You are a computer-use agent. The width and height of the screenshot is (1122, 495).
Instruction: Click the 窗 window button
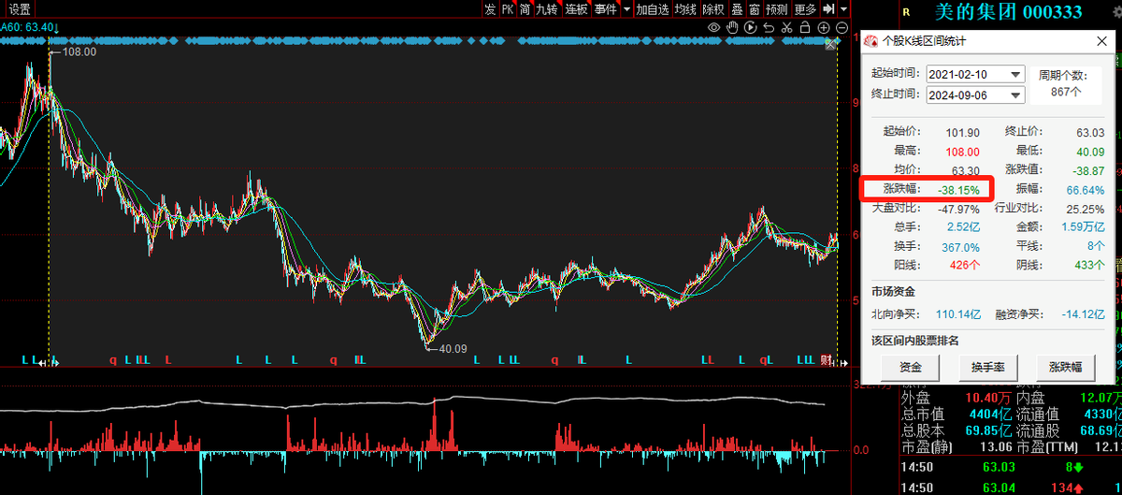click(x=755, y=8)
